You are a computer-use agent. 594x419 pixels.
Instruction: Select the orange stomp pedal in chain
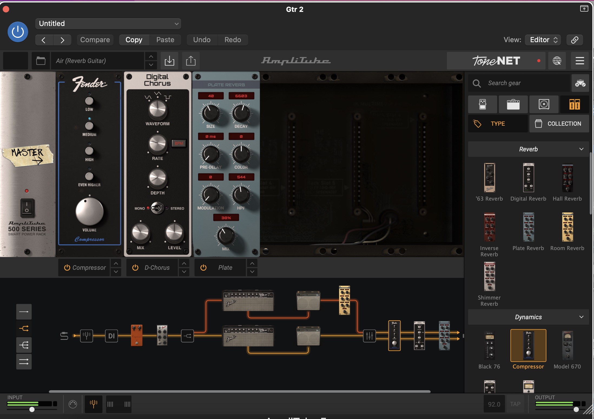[137, 335]
